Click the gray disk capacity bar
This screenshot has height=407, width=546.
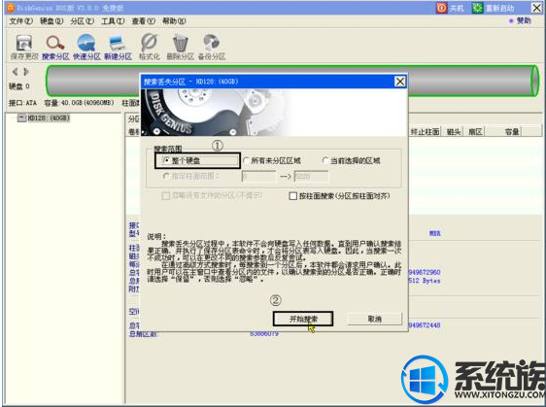click(x=291, y=81)
